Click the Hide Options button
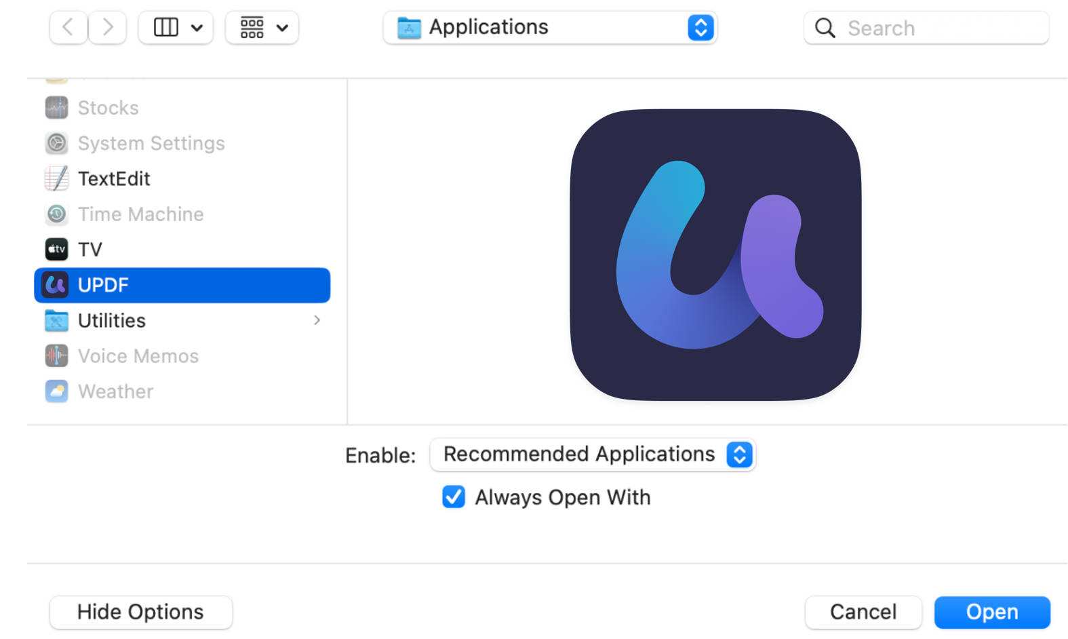Viewport: 1068px width, 639px height. point(140,612)
